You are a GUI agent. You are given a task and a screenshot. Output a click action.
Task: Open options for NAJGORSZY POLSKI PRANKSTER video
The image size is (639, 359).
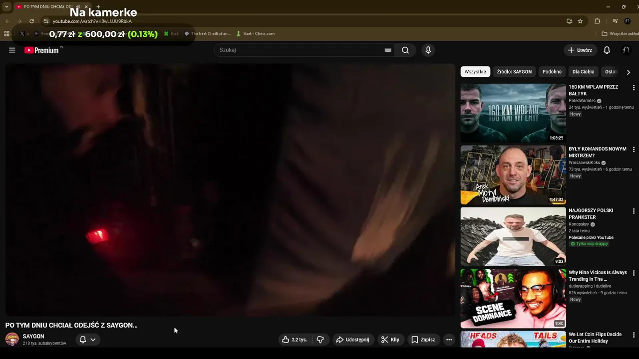[x=634, y=211]
